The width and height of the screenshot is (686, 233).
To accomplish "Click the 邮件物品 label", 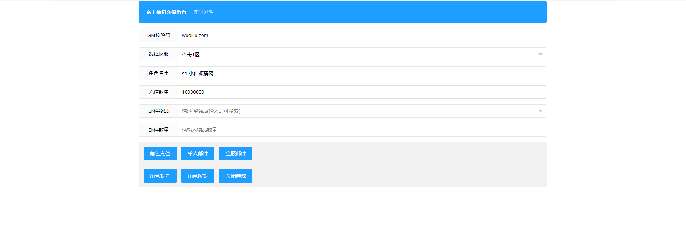I will (159, 111).
